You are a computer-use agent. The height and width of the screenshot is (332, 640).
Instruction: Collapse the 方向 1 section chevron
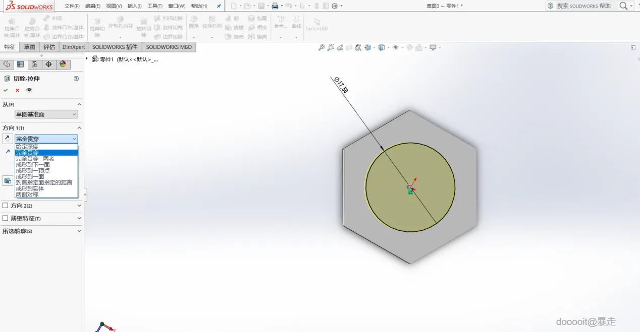click(79, 128)
